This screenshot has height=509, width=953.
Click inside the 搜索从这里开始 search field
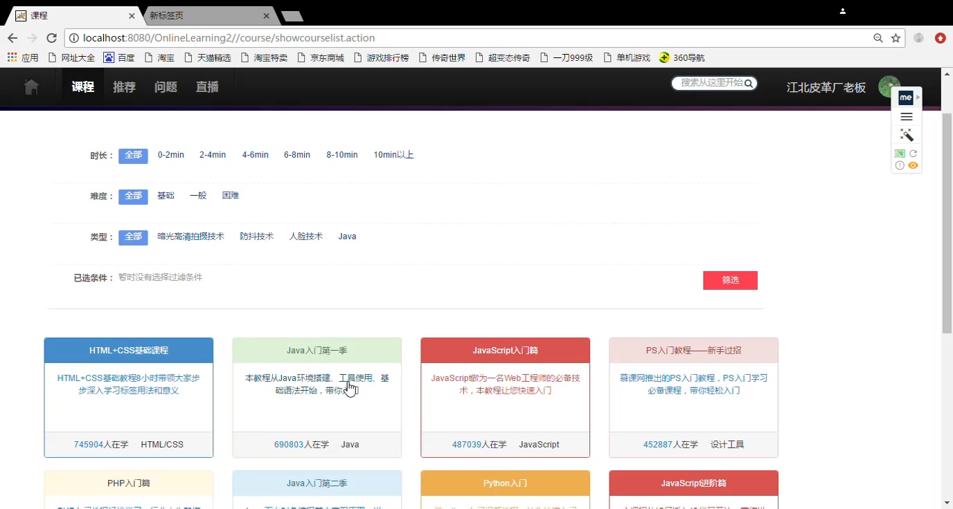point(706,83)
